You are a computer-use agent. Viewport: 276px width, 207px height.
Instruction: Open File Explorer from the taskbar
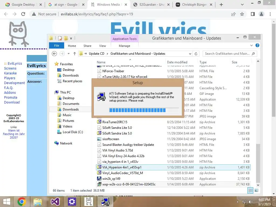click(x=37, y=202)
